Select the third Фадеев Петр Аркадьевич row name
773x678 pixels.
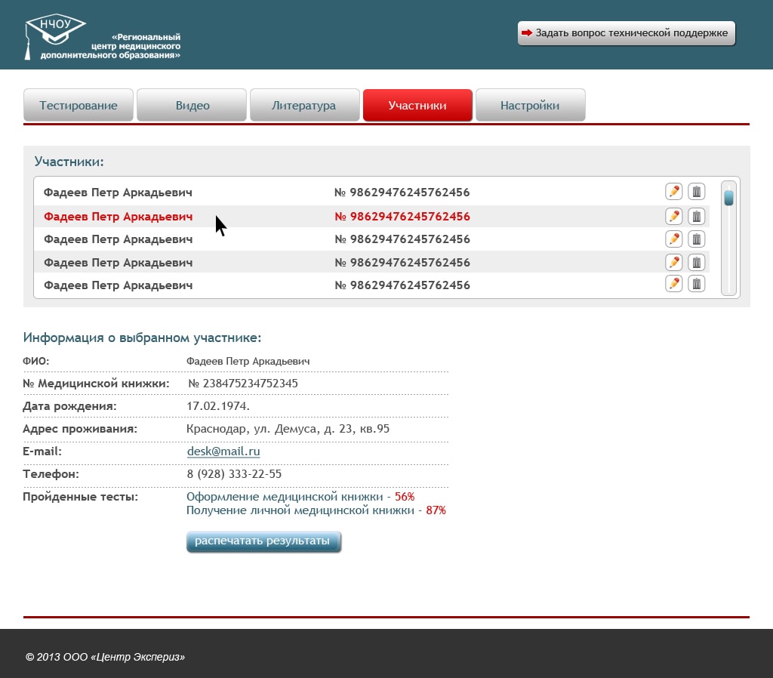pos(118,239)
